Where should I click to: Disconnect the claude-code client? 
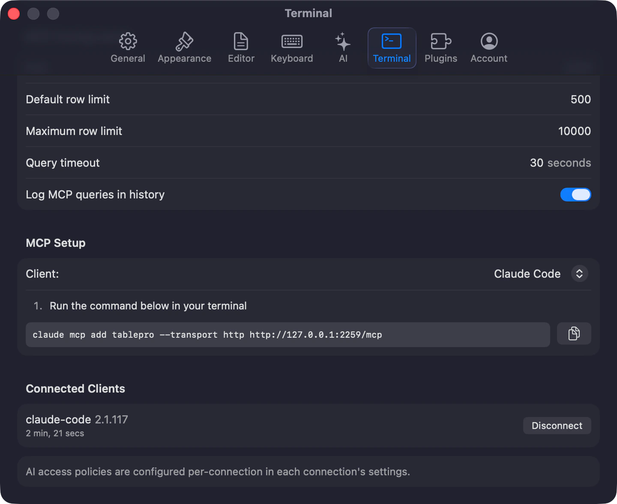(x=557, y=426)
